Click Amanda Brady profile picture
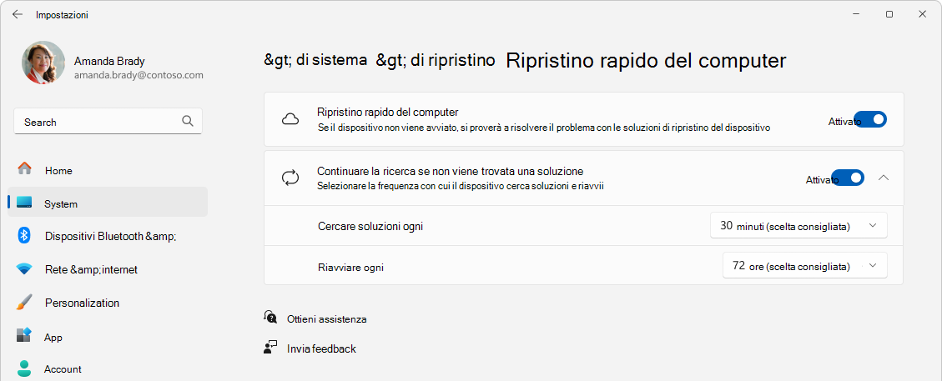The width and height of the screenshot is (942, 381). [x=43, y=63]
